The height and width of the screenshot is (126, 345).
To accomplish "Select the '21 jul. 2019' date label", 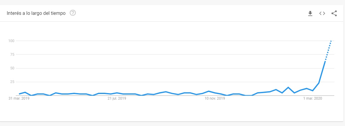I will point(117,99).
